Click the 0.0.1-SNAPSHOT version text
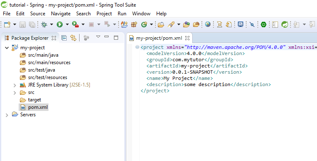The image size is (317, 161). coord(193,72)
